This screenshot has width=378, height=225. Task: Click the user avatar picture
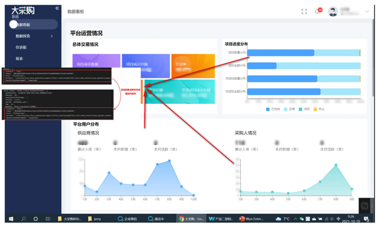[333, 11]
